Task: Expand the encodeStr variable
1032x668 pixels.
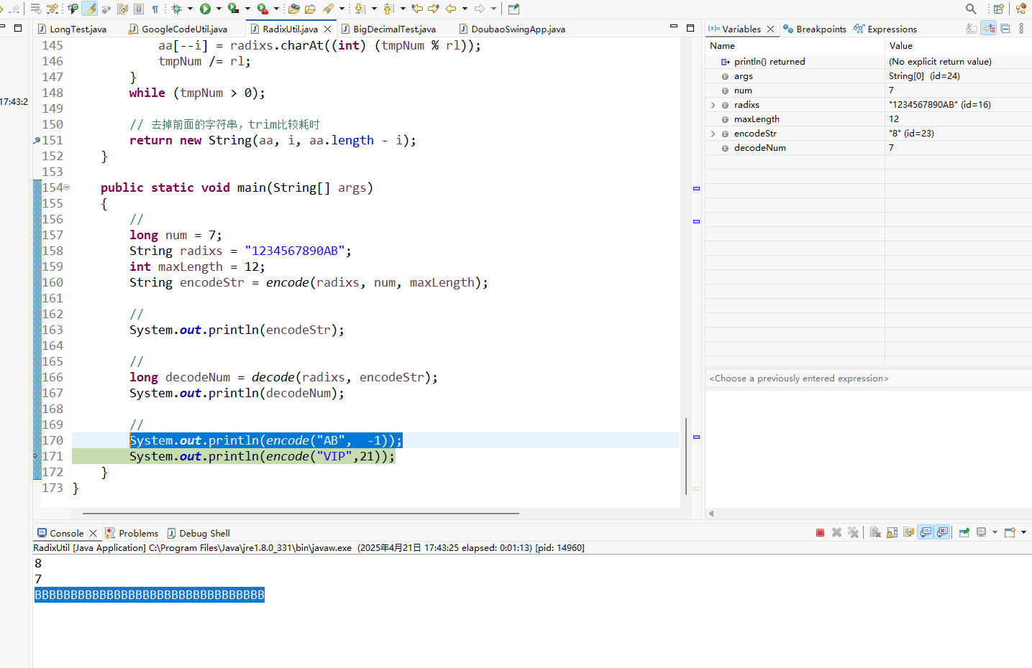Action: [713, 133]
